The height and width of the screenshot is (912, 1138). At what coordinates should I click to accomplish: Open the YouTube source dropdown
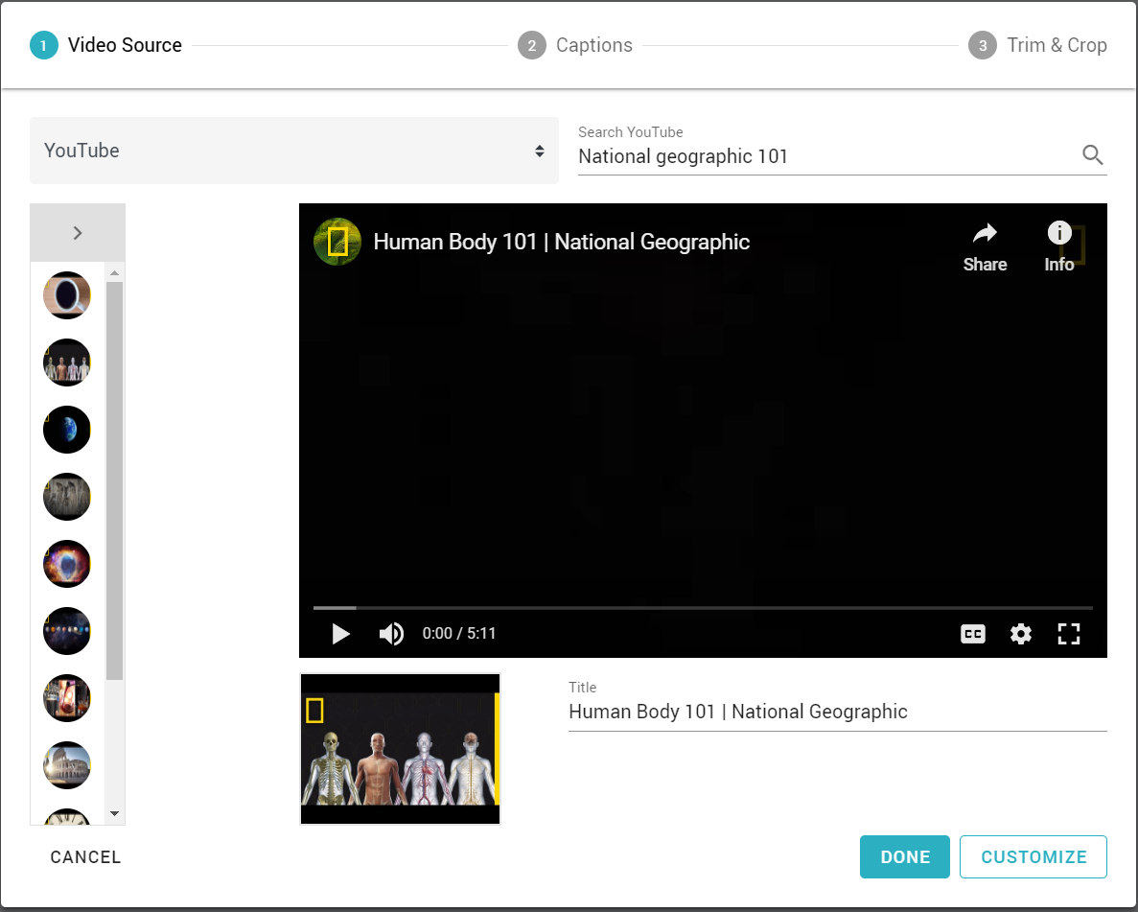pos(294,151)
